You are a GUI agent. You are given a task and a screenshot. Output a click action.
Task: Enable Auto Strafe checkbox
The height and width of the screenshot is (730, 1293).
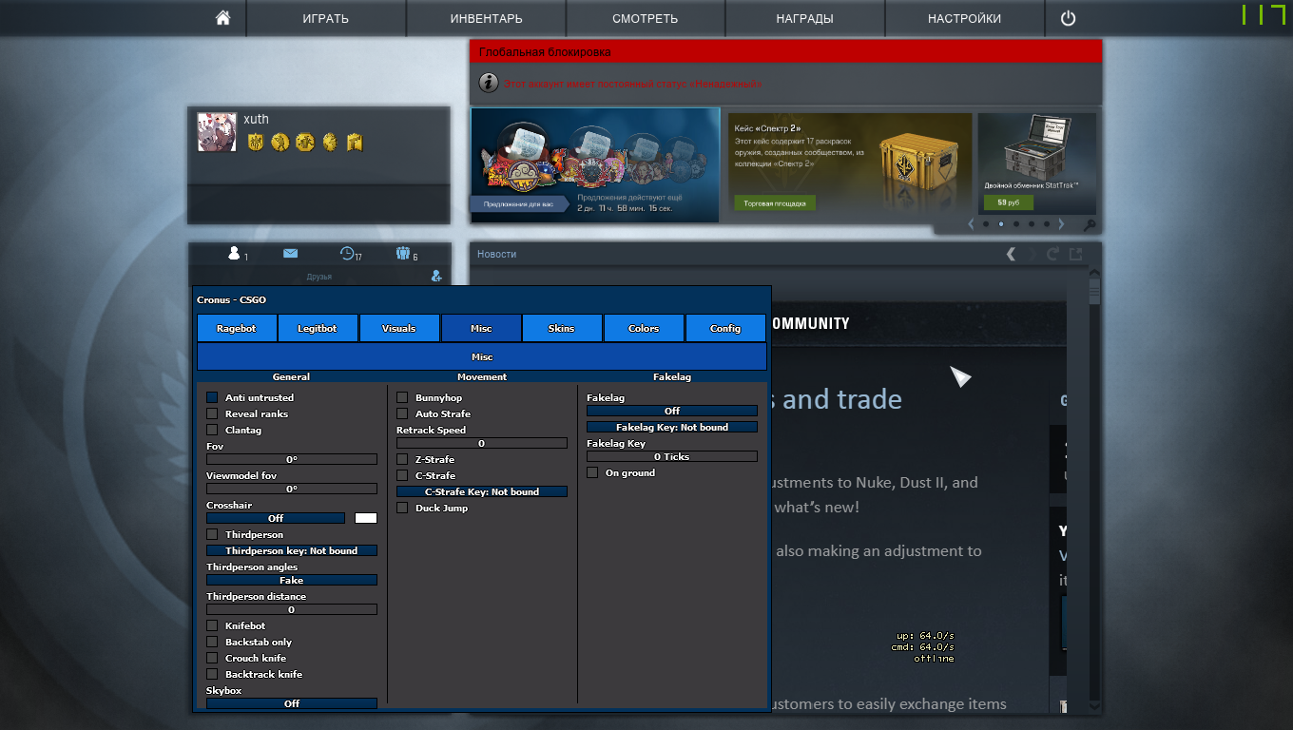pos(402,413)
